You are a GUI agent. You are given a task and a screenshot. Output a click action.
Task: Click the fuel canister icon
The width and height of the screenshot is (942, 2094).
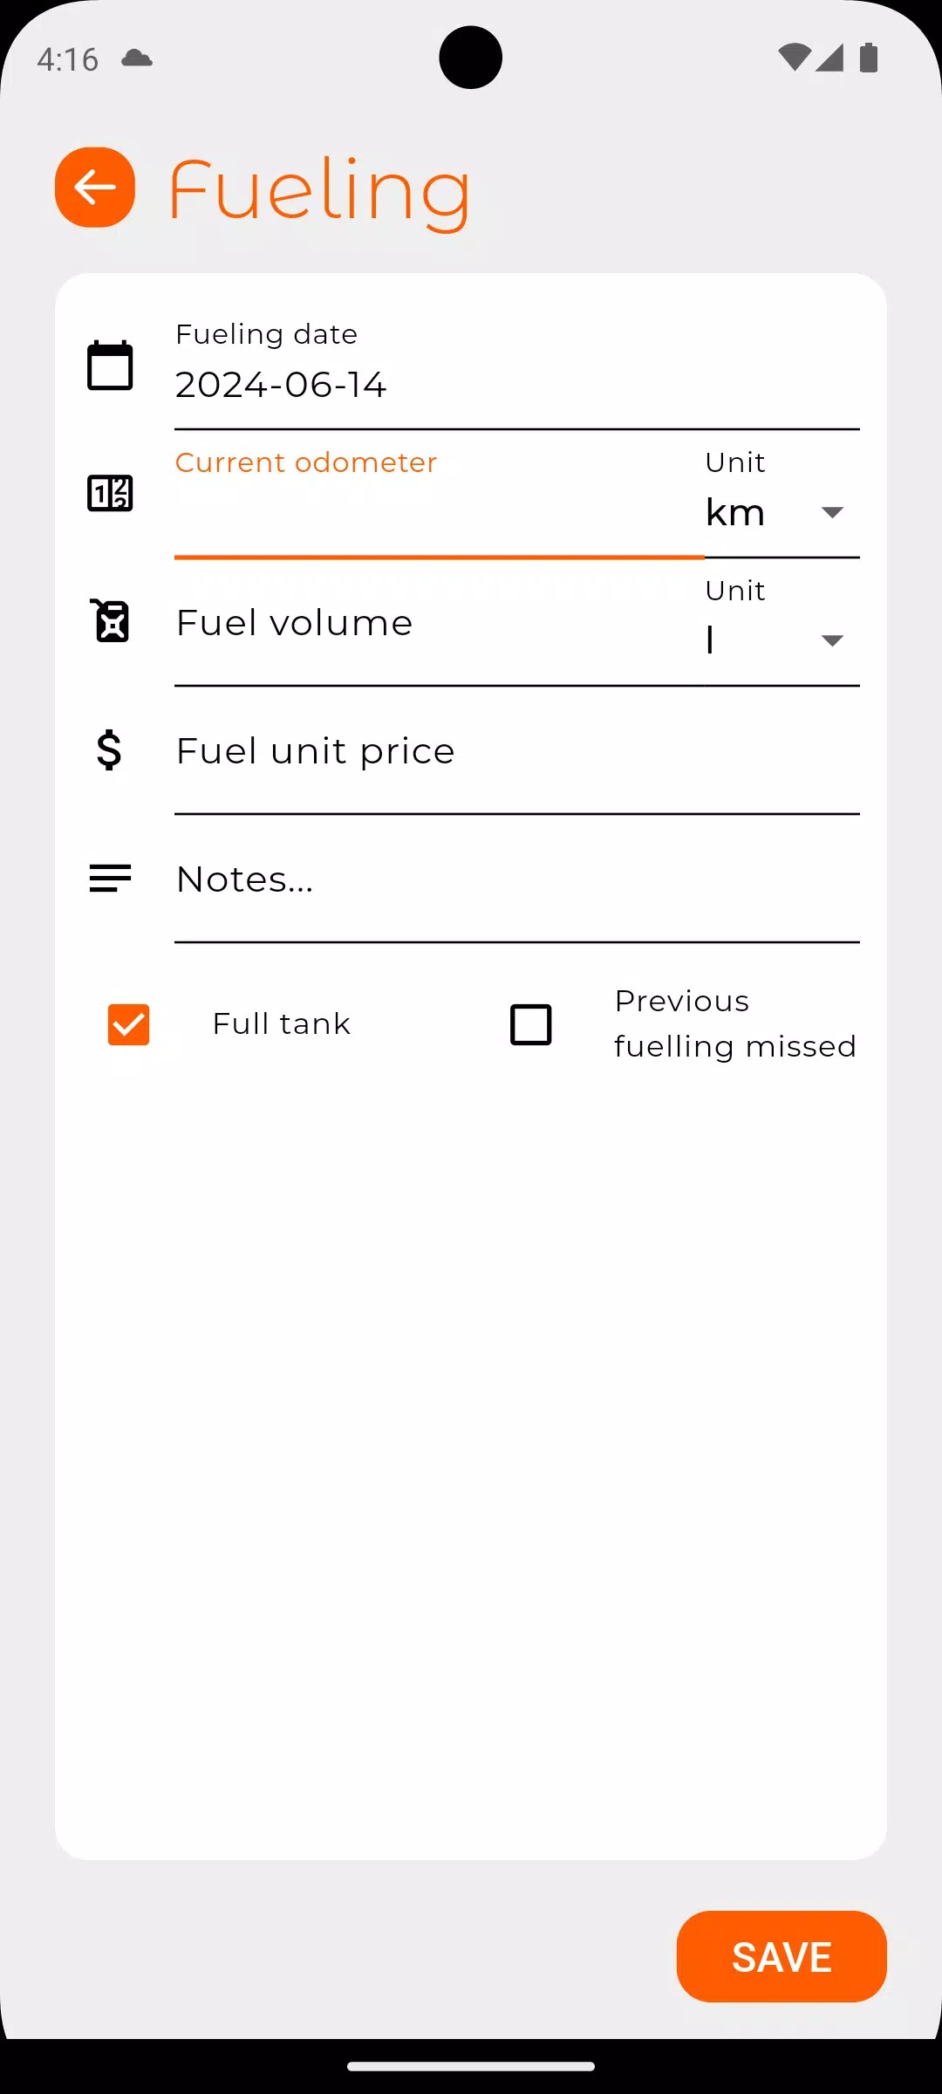click(x=111, y=621)
